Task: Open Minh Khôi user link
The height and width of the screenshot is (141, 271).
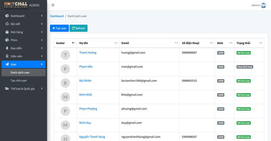Action: pos(85,95)
